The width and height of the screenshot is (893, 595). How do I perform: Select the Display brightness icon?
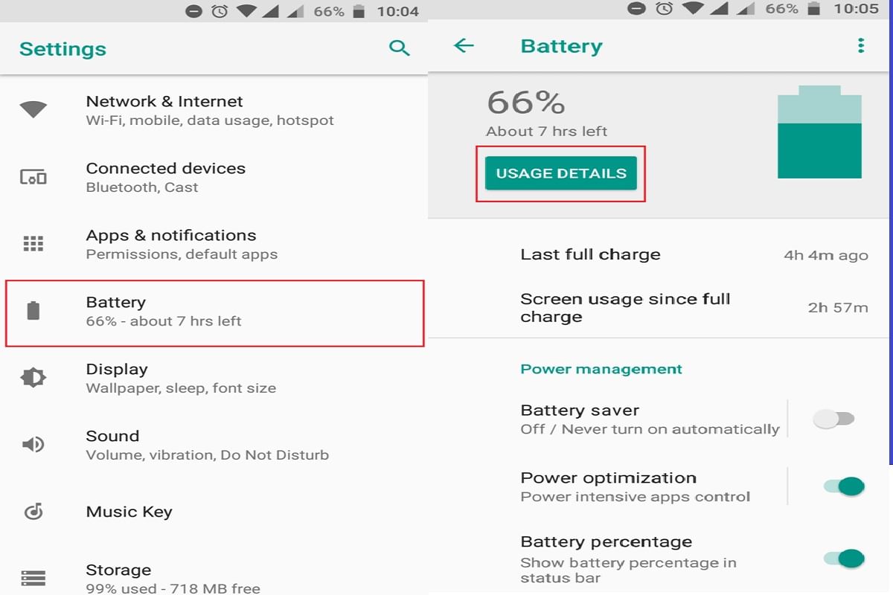[33, 377]
